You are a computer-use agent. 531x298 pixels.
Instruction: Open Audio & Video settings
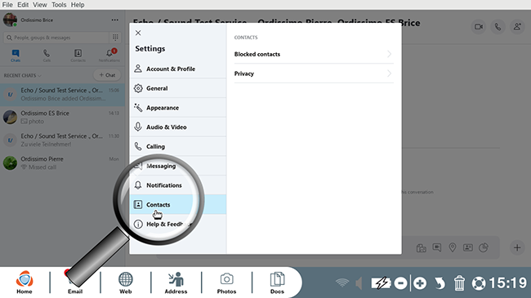point(178,127)
